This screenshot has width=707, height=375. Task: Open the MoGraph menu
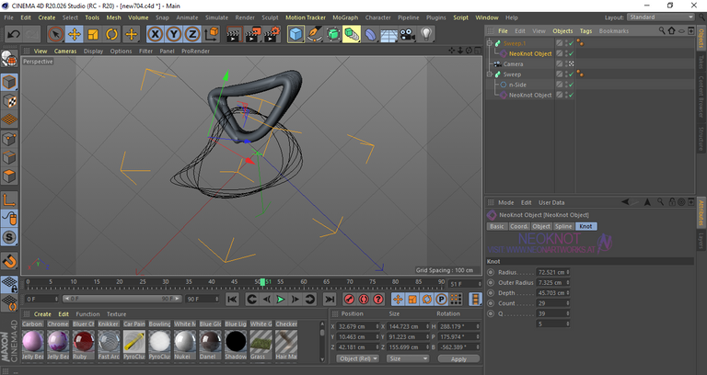click(345, 17)
